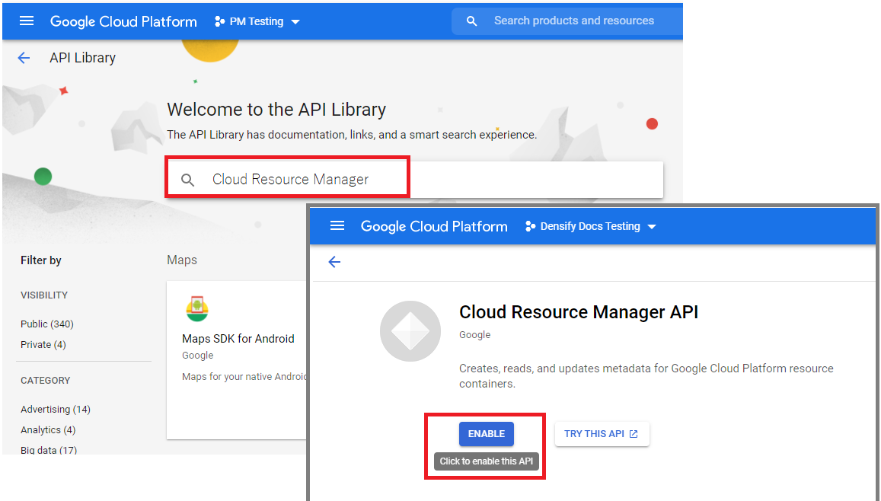Click Maps section heading
This screenshot has width=881, height=501.
[182, 260]
